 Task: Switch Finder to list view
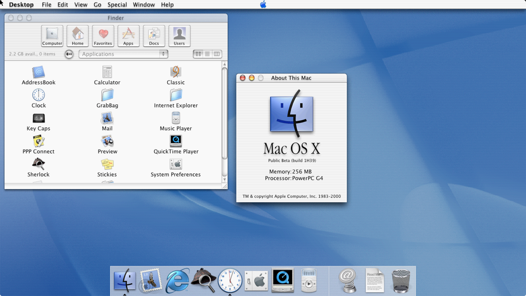[x=207, y=54]
